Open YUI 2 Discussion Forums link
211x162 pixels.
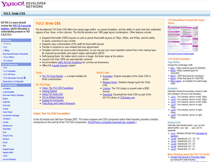[x=13, y=78]
